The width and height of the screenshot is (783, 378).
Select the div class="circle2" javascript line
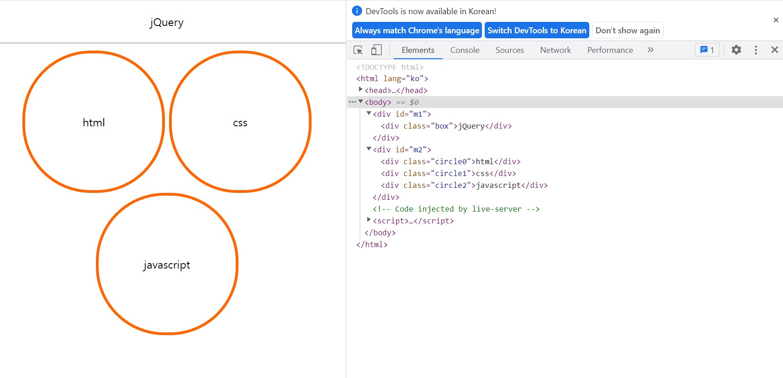point(464,185)
